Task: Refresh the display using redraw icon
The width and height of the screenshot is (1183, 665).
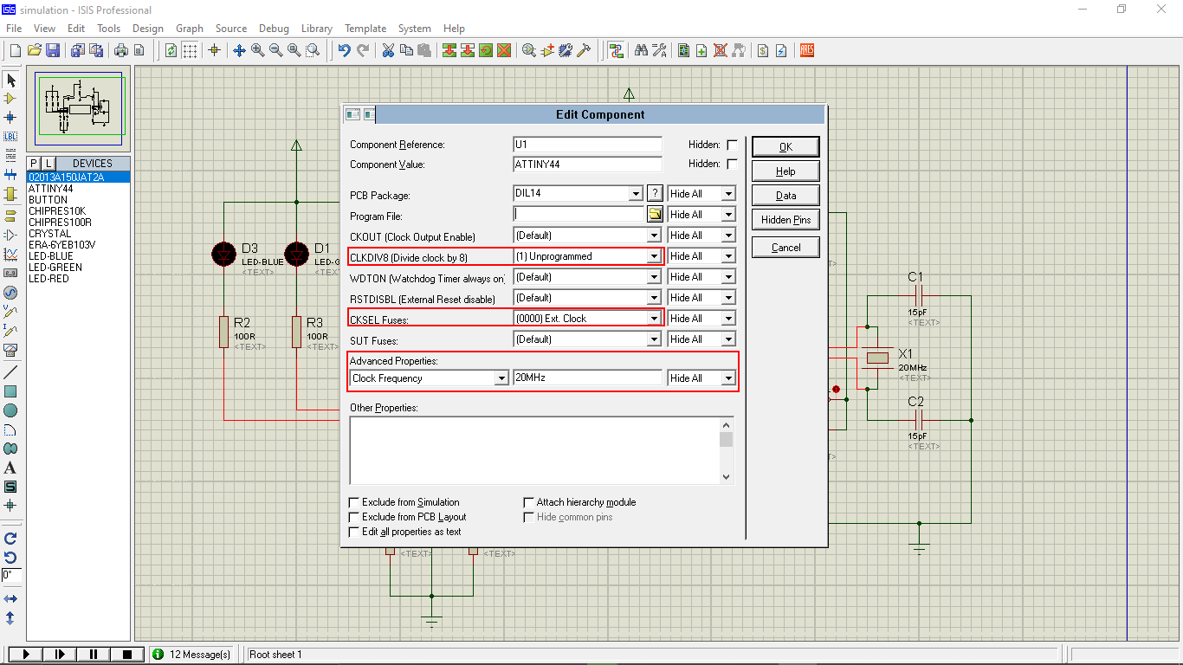Action: click(171, 51)
